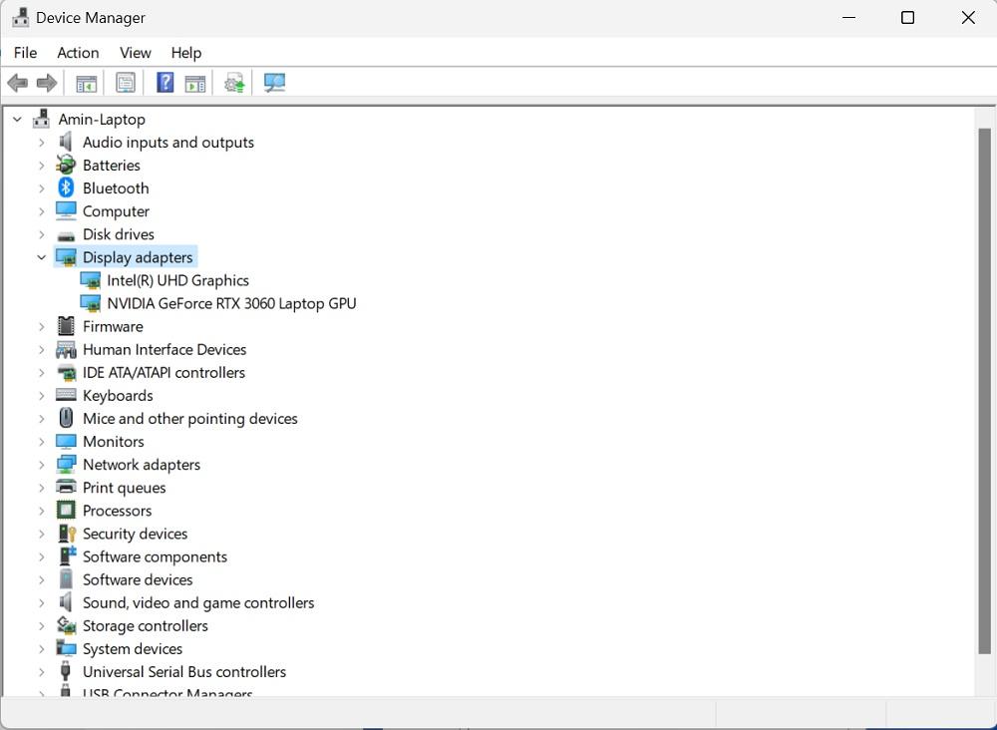997x730 pixels.
Task: Select NVIDIA GeForce RTX 3060 Laptop GPU
Action: click(231, 304)
